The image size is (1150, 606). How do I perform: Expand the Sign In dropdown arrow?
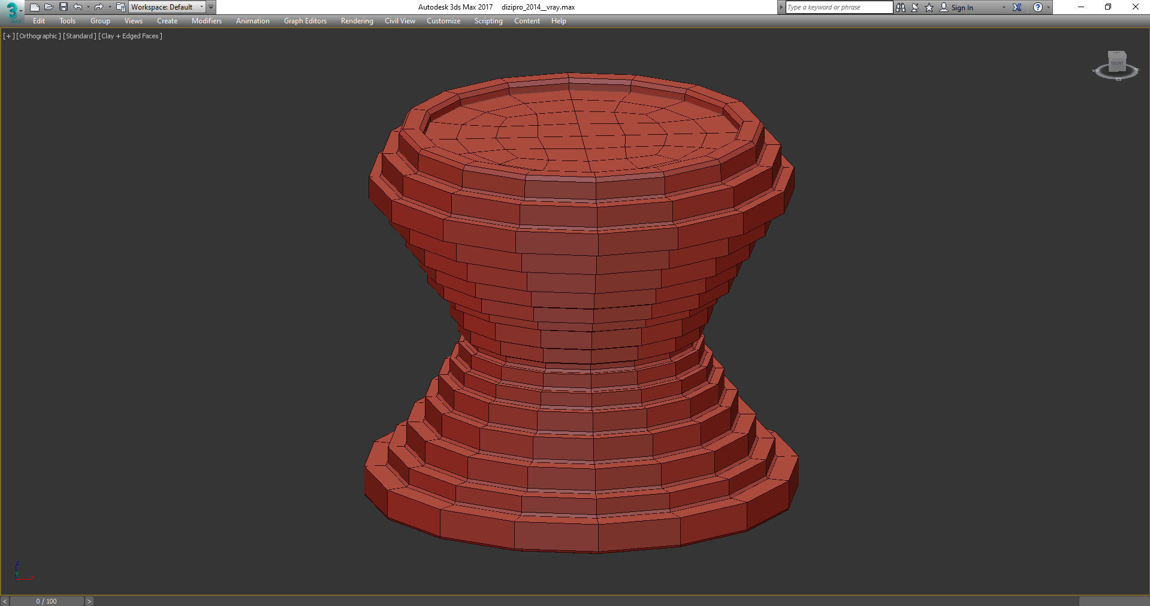(1004, 7)
